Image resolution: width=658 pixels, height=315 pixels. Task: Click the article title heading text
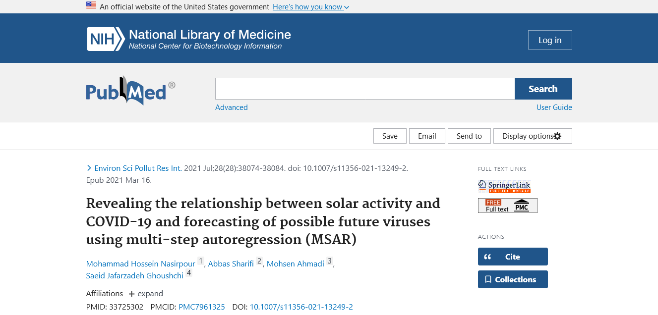tap(263, 221)
